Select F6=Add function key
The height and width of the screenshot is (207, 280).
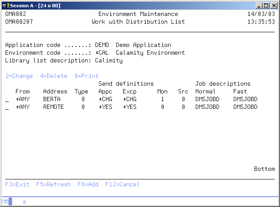88,184
